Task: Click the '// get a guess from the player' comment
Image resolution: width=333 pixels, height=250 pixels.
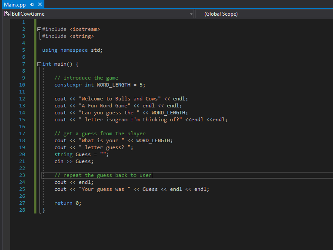Action: pos(100,133)
